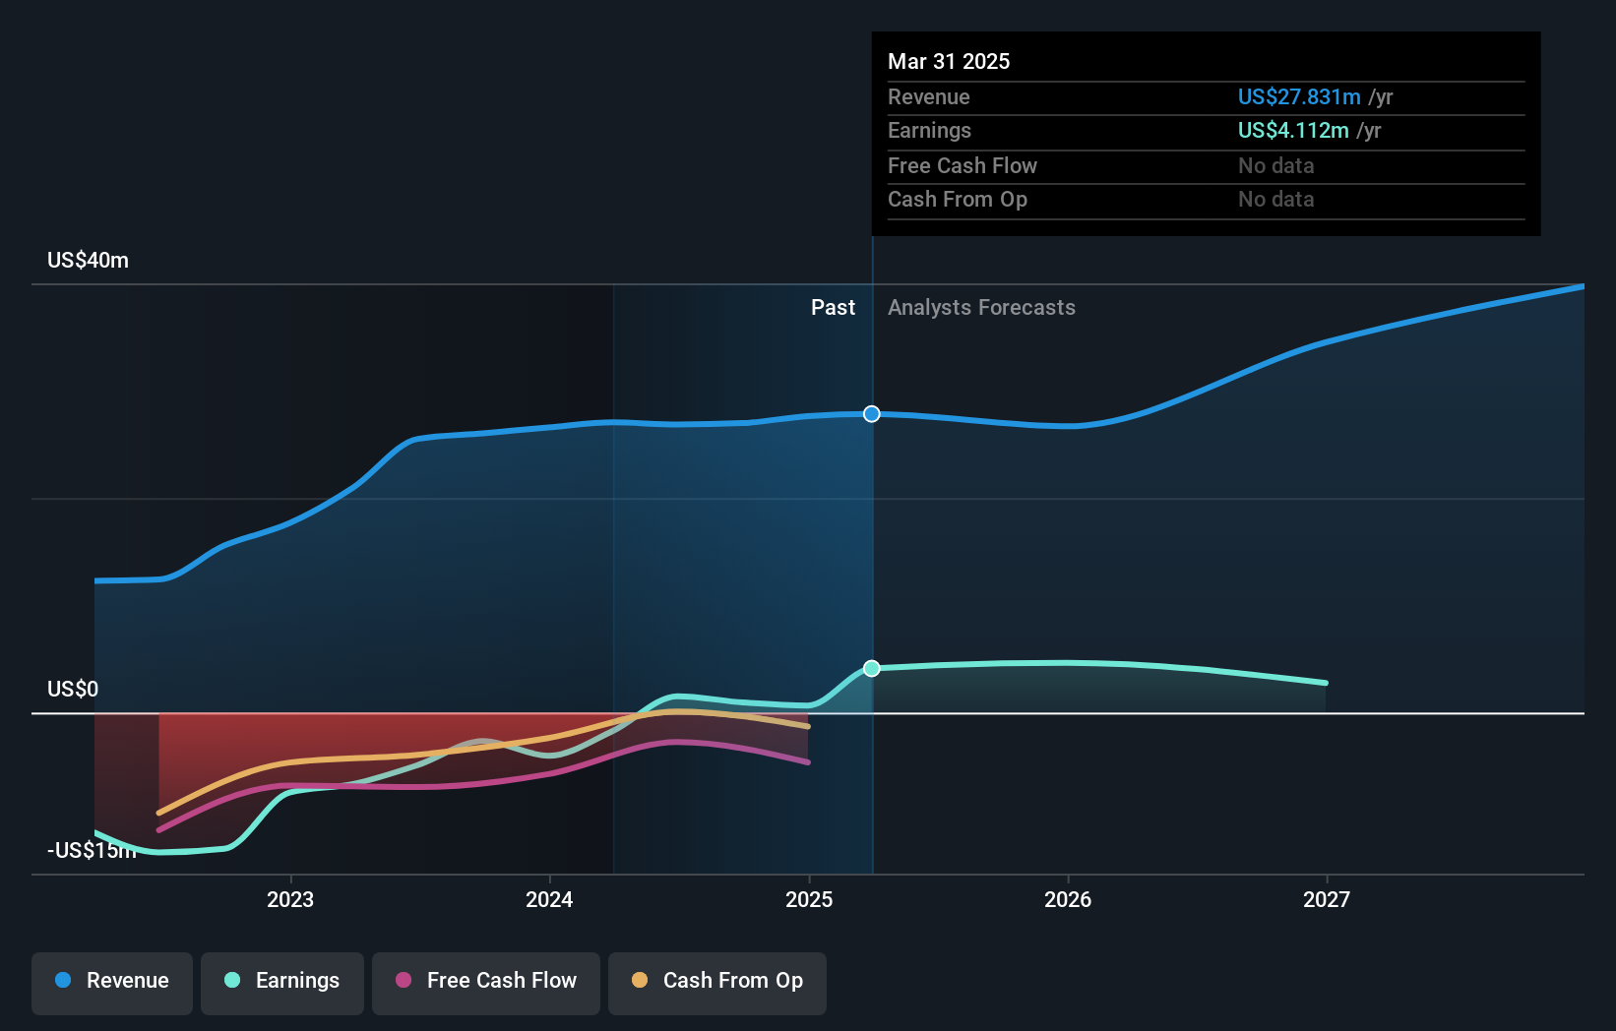
Task: Click the US$4.112m earnings value in tooltip
Action: coord(1293,130)
